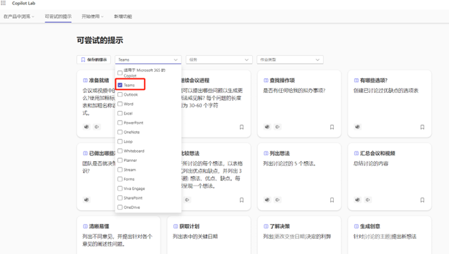The height and width of the screenshot is (254, 449).
Task: Click the prompt icon beside 了解决策 title
Action: (266, 226)
